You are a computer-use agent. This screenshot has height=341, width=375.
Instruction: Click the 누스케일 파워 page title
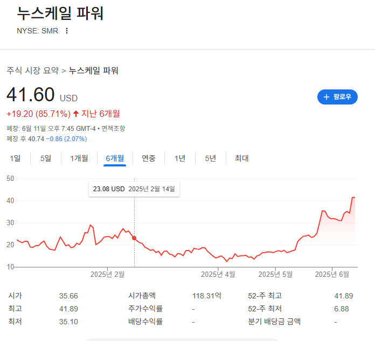tap(60, 13)
